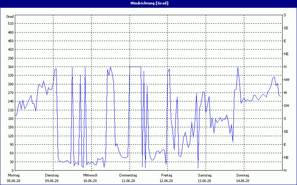
Task: Click the Windrichtung [Grad] chart title
Action: coord(148,3)
